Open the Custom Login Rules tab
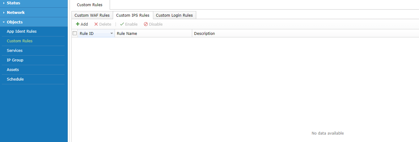Image resolution: width=419 pixels, height=142 pixels. pos(174,15)
